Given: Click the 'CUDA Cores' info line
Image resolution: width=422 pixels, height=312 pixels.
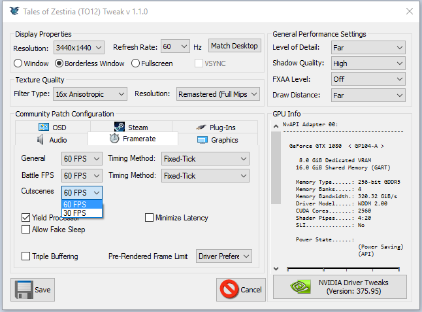Looking at the screenshot, I should click(333, 211).
